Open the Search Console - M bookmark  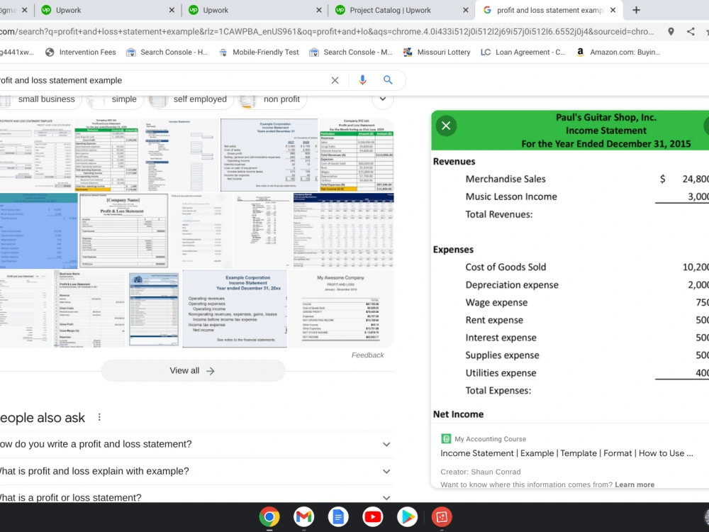tap(350, 52)
